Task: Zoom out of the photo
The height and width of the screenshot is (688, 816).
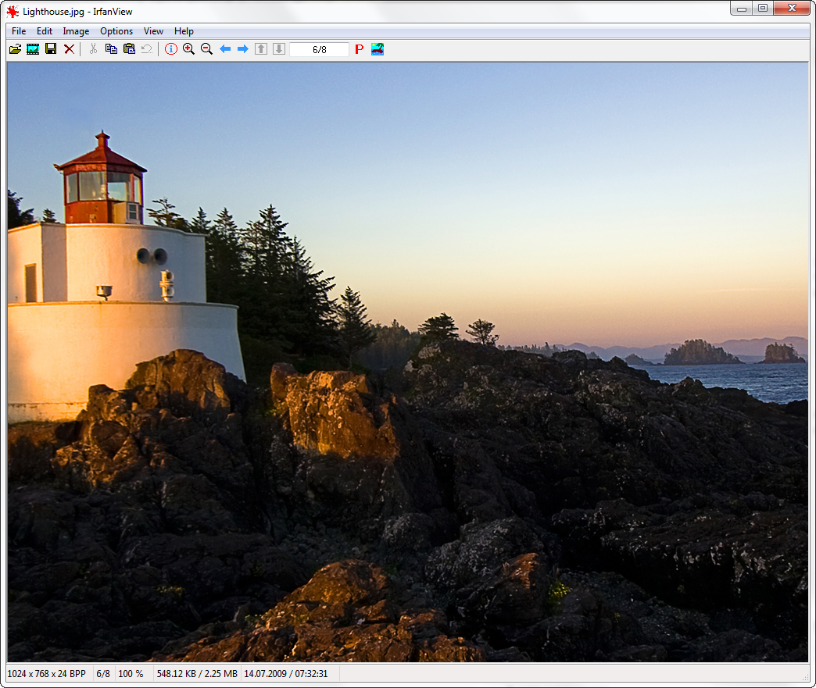Action: click(206, 48)
